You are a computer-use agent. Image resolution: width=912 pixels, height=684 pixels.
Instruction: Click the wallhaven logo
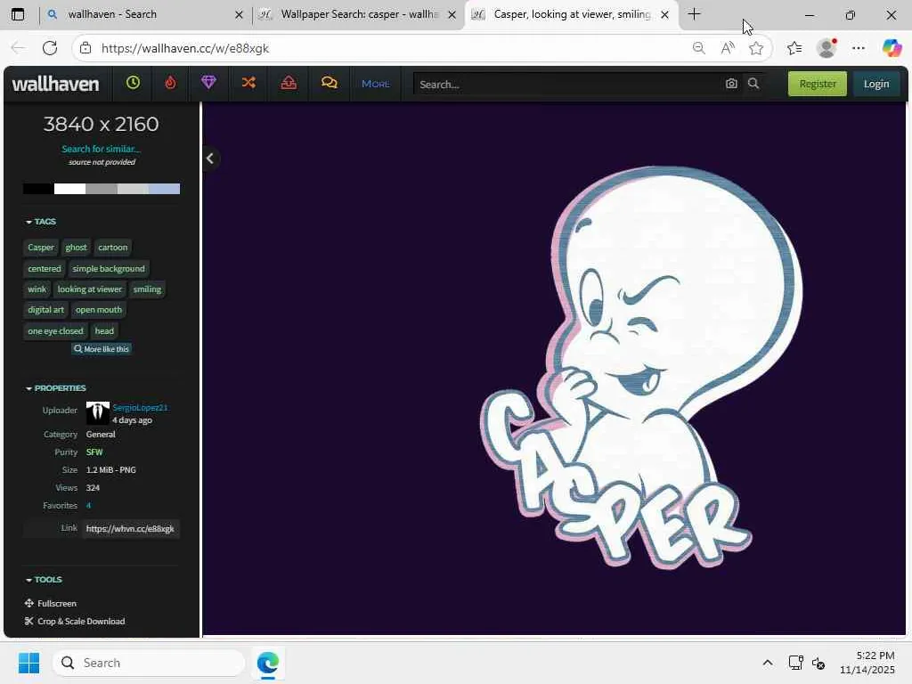click(x=55, y=84)
